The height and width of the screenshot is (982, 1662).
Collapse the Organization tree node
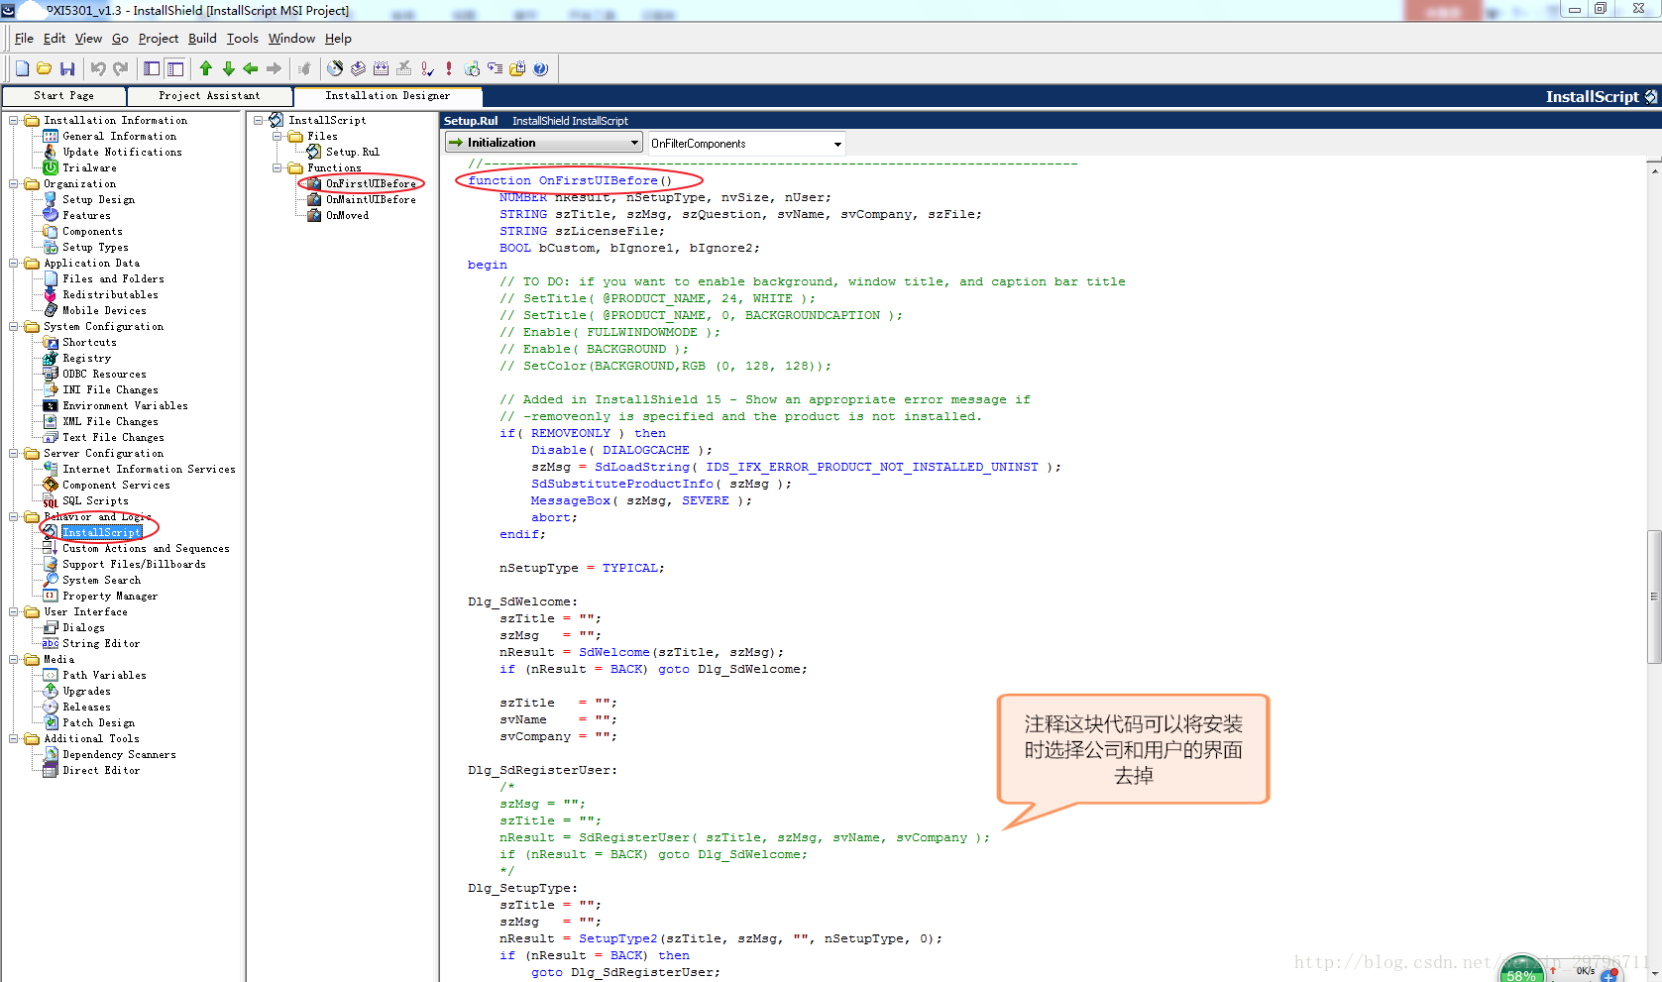pyautogui.click(x=14, y=183)
